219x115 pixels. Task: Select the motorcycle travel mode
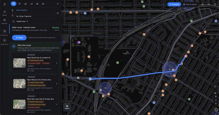(x=37, y=4)
